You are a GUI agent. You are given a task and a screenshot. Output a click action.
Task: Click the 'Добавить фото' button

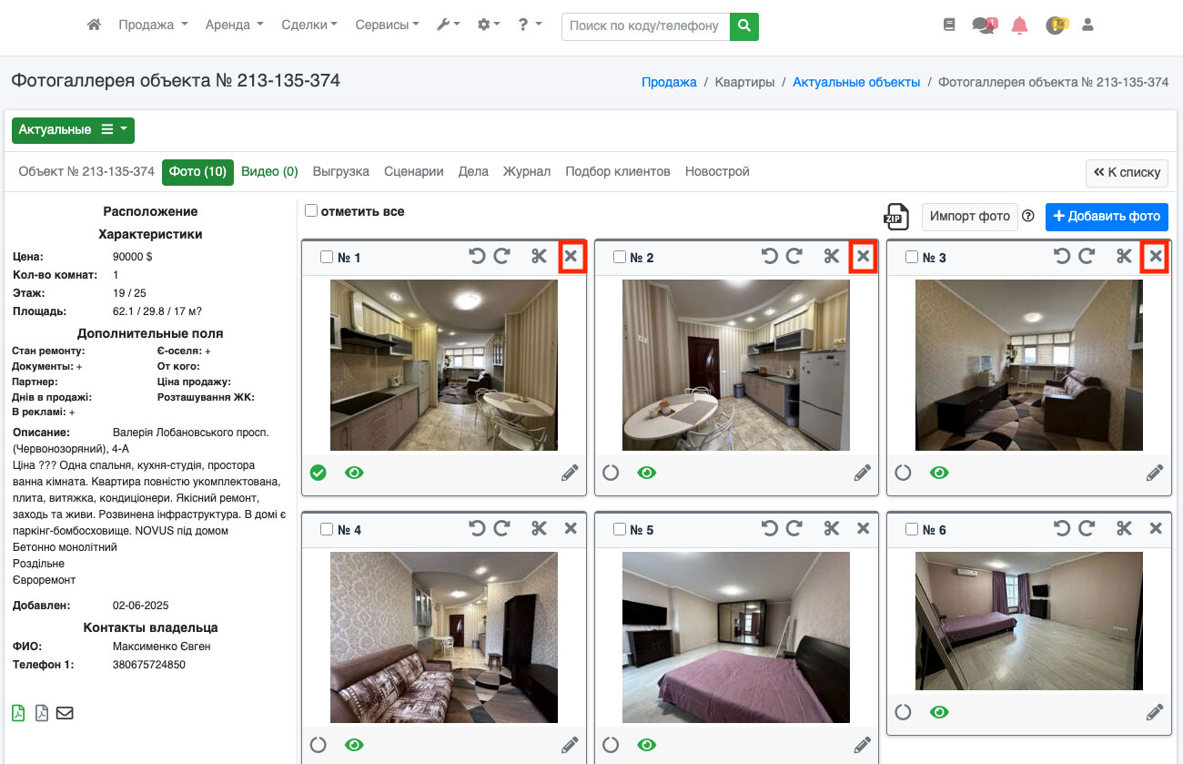[x=1107, y=217]
